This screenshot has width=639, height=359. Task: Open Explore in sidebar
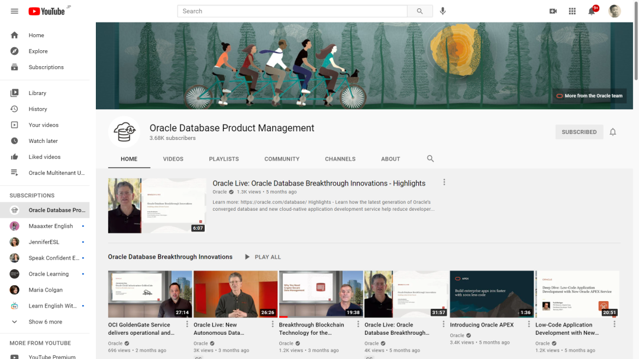[45, 51]
